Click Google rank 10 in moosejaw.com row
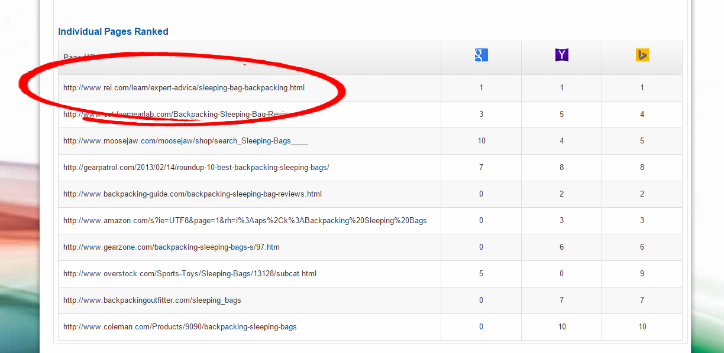This screenshot has width=724, height=353. 481,141
